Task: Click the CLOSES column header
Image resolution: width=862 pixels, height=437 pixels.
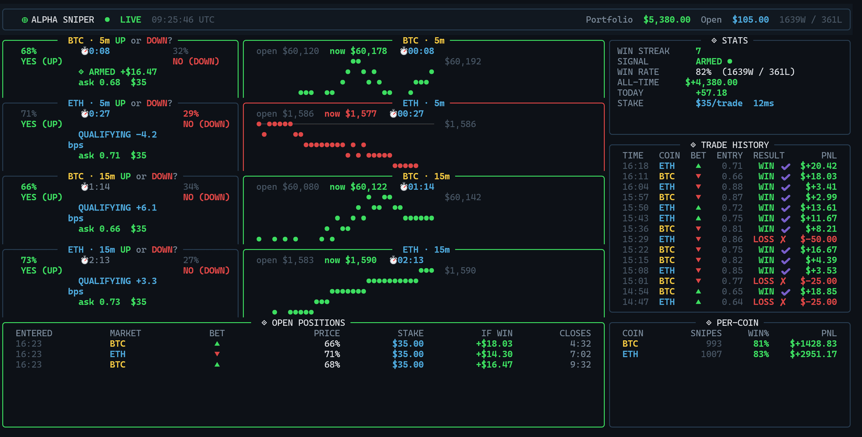Action: coord(575,333)
